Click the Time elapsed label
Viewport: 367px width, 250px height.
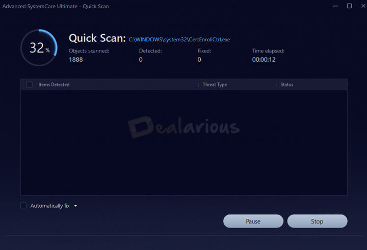pyautogui.click(x=268, y=51)
